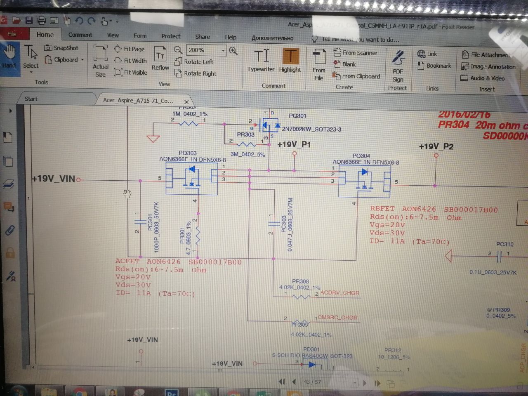This screenshot has height=396, width=528.
Task: Click Fit Visible view option
Action: coord(131,73)
